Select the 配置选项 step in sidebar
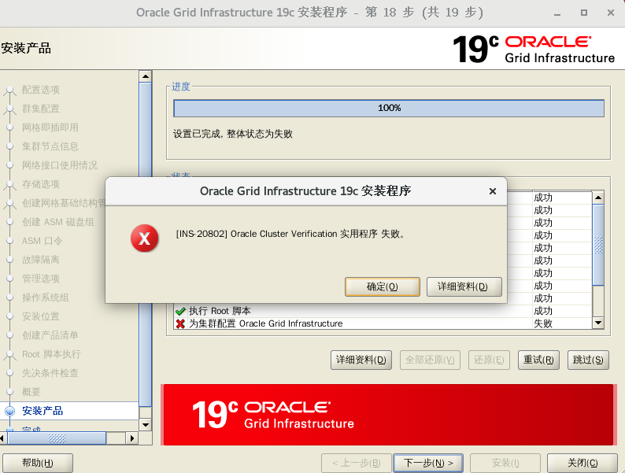This screenshot has height=473, width=625. tap(41, 90)
